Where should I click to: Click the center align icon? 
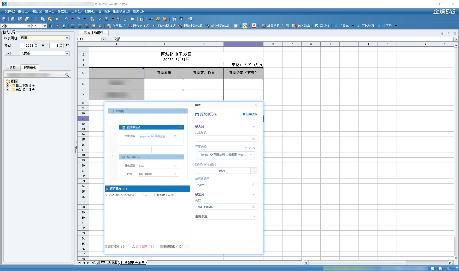tap(80, 26)
